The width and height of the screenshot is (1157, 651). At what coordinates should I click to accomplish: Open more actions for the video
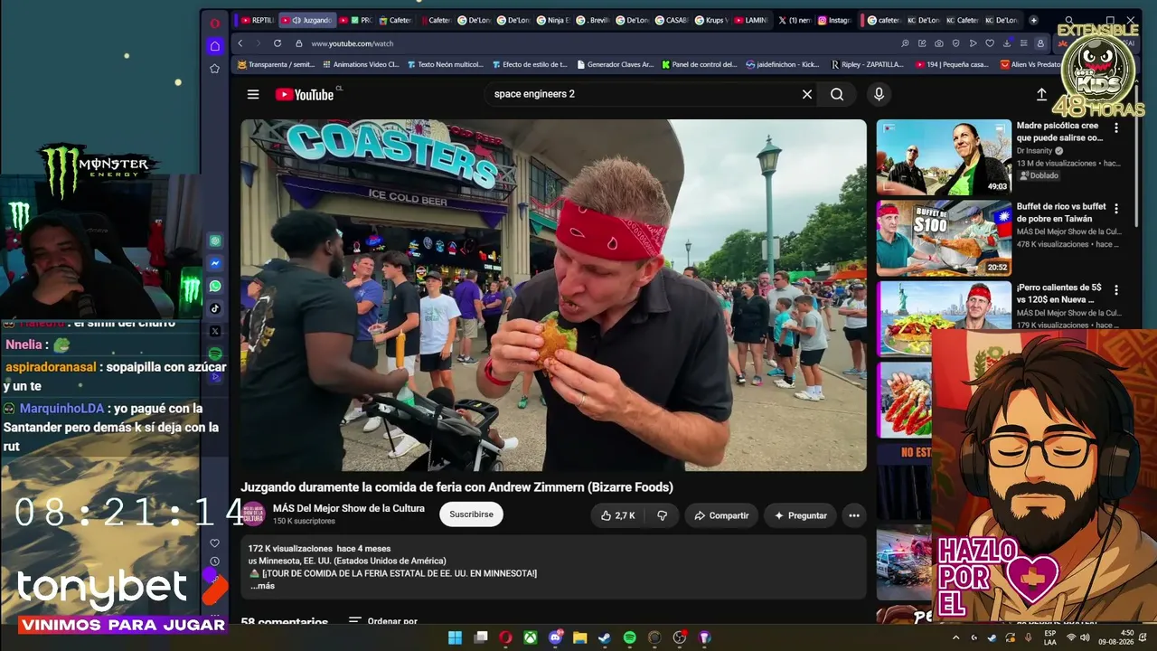[x=854, y=515]
